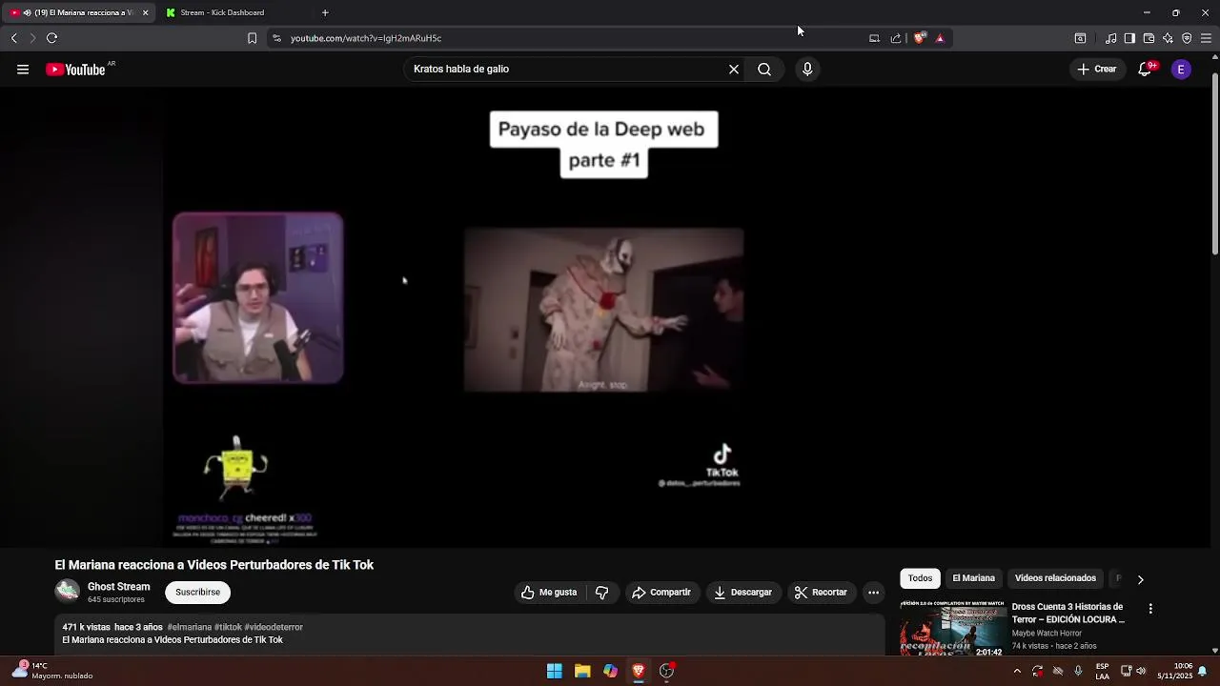Open File Explorer from taskbar

(582, 672)
